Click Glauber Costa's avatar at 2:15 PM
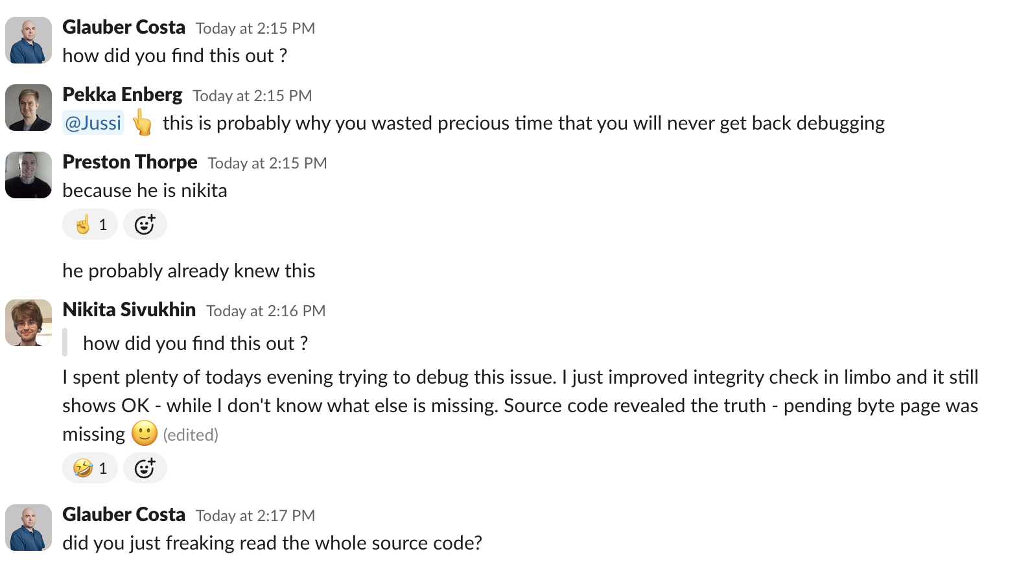The height and width of the screenshot is (569, 1019). click(29, 40)
